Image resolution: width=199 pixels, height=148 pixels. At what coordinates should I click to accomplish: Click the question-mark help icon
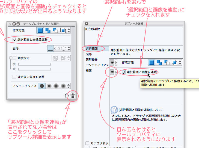114,110
